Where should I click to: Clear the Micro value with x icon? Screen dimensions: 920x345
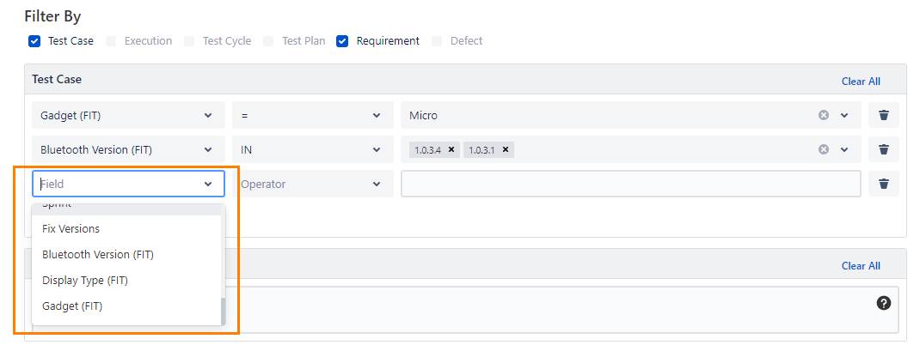pyautogui.click(x=823, y=115)
